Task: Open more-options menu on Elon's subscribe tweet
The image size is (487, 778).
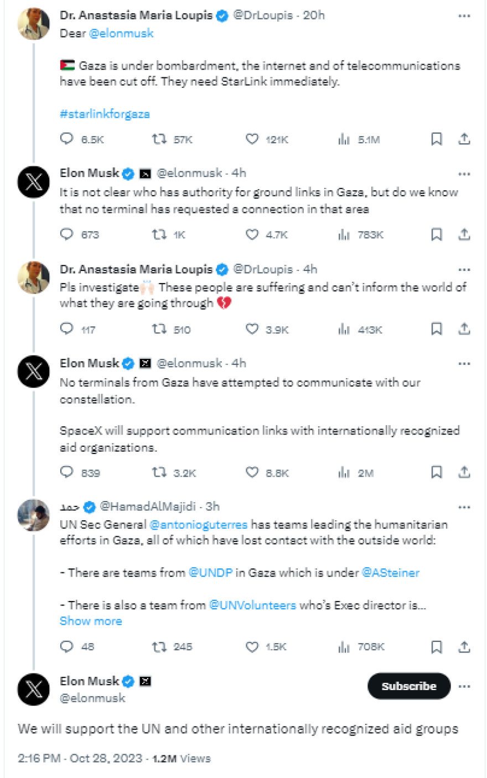Action: coord(464,686)
